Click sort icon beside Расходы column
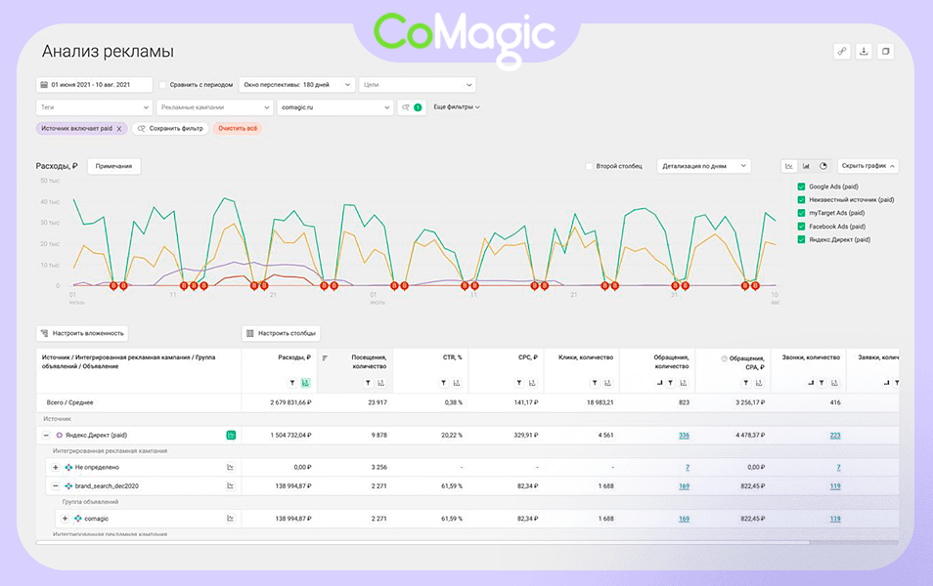Image resolution: width=933 pixels, height=586 pixels. [x=325, y=357]
